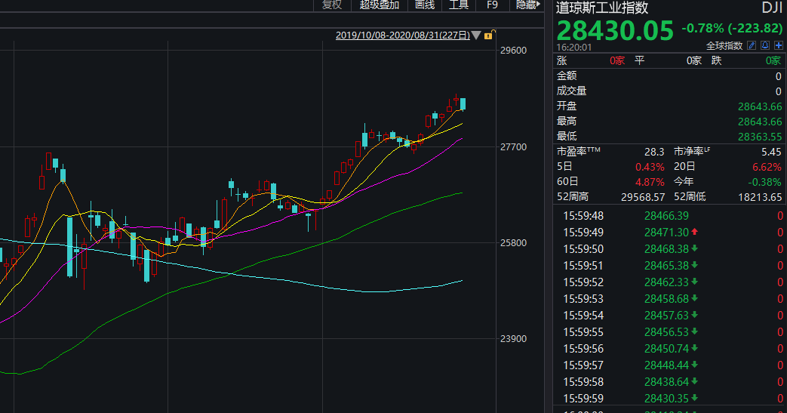Click the 27700 price axis label
The height and width of the screenshot is (413, 787).
513,146
